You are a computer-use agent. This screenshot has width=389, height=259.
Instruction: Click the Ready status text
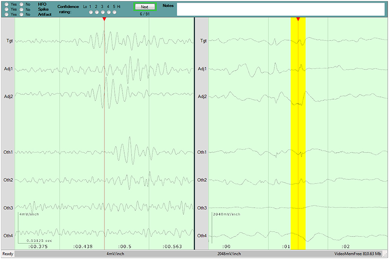(x=8, y=254)
